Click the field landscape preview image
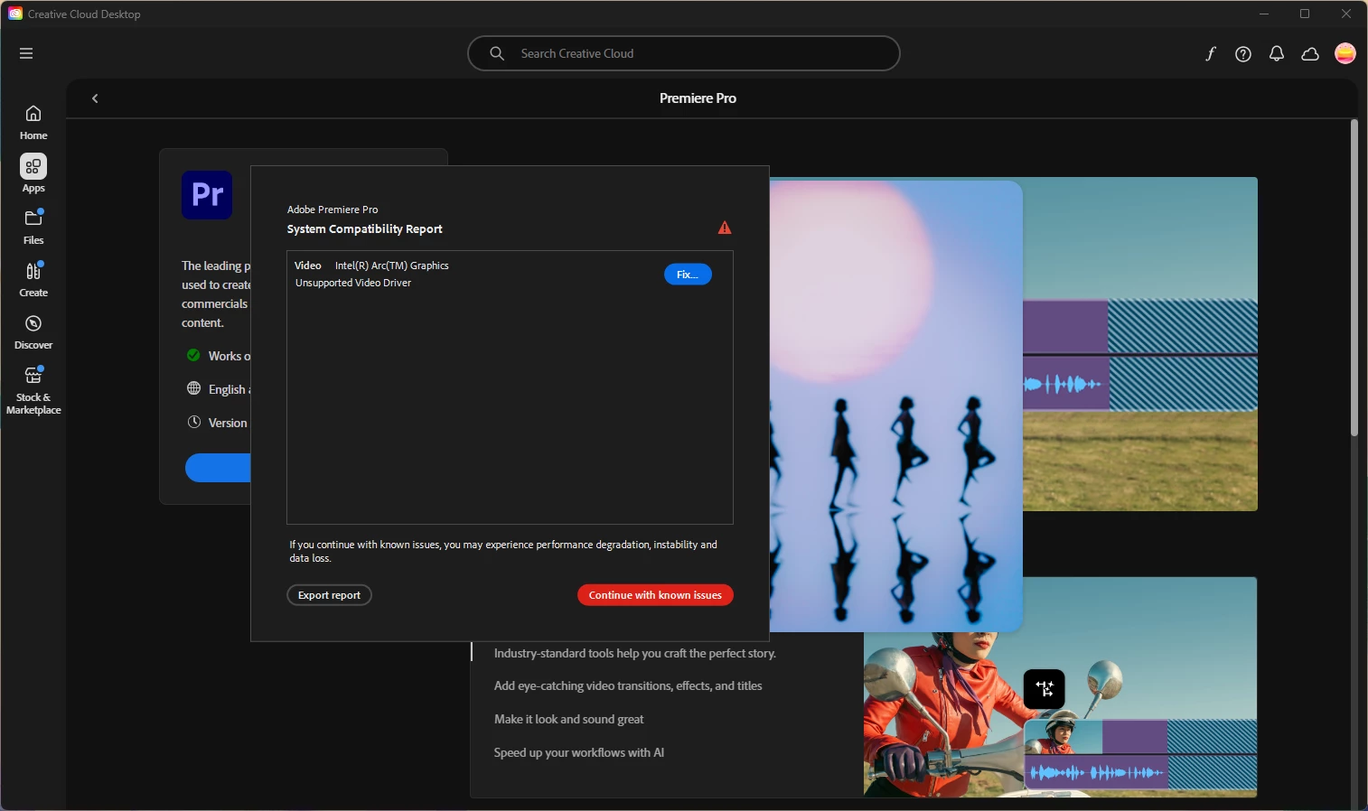Viewport: 1368px width, 811px height. coord(1139,344)
